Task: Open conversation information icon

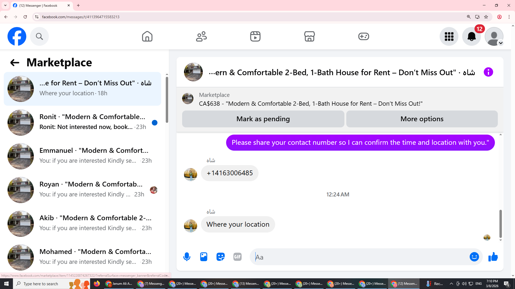Action: click(488, 72)
